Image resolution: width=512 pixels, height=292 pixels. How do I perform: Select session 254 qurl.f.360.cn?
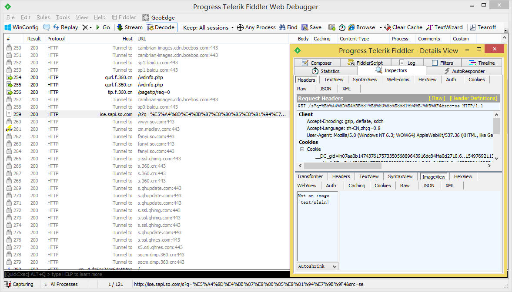(x=147, y=77)
